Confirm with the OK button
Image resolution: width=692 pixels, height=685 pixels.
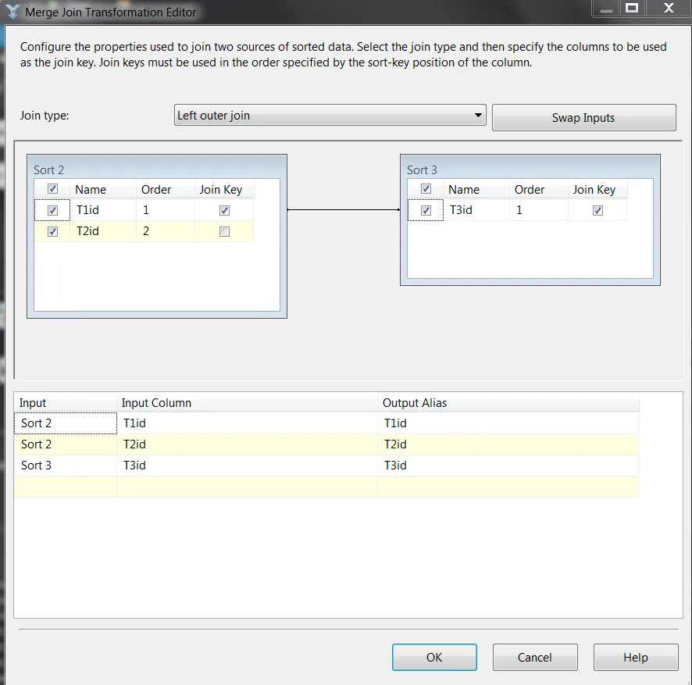[434, 657]
